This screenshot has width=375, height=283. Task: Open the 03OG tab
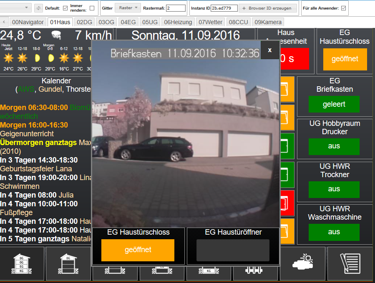click(x=106, y=22)
